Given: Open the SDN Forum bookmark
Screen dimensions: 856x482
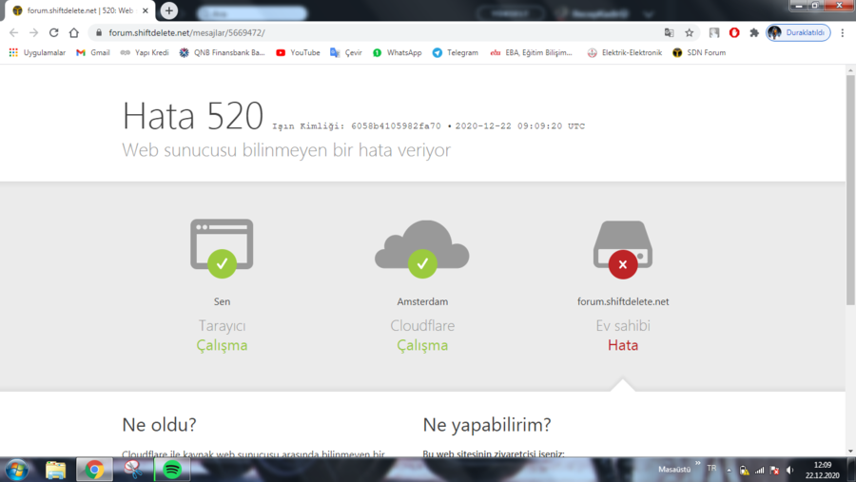Looking at the screenshot, I should click(x=699, y=52).
